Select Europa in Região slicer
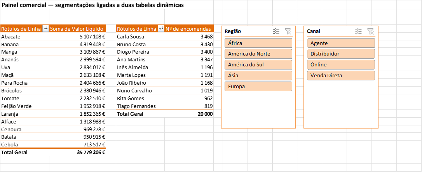Image resolution: width=422 pixels, height=172 pixels. (x=258, y=87)
